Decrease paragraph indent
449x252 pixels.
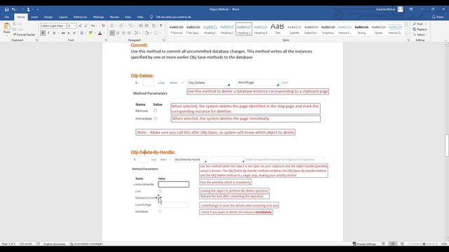click(141, 26)
